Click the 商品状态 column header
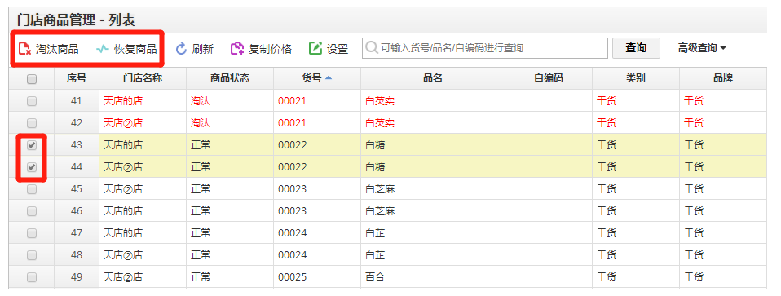This screenshot has width=781, height=296. pos(230,78)
